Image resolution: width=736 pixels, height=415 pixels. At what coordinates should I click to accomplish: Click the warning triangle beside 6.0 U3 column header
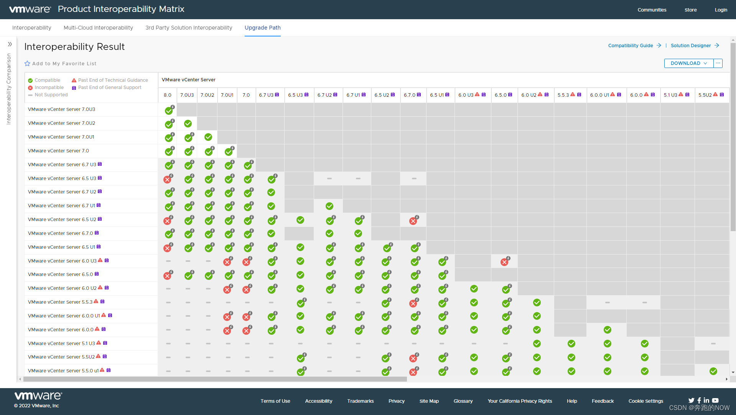(477, 94)
